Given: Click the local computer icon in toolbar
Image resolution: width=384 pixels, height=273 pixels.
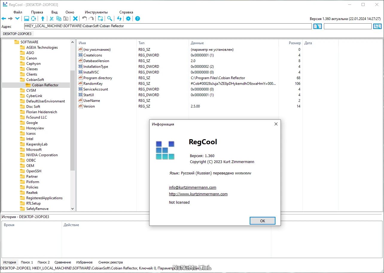Looking at the screenshot, I should 27,19.
